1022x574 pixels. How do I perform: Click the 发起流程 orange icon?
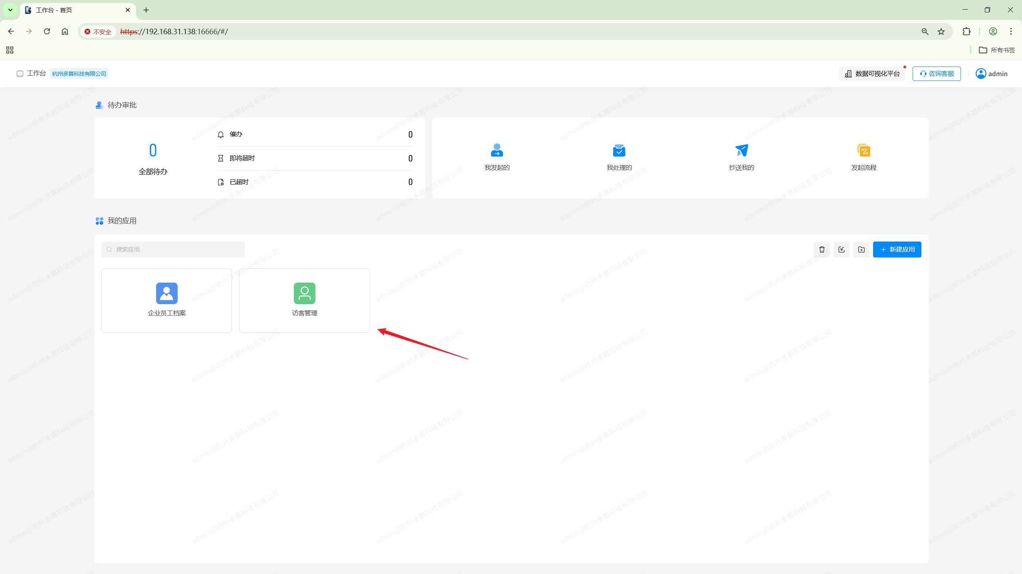tap(864, 150)
